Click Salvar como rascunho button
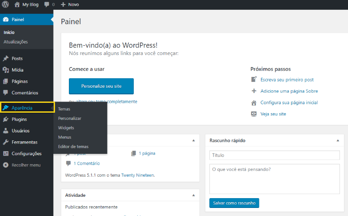The image size is (348, 216). (x=234, y=203)
